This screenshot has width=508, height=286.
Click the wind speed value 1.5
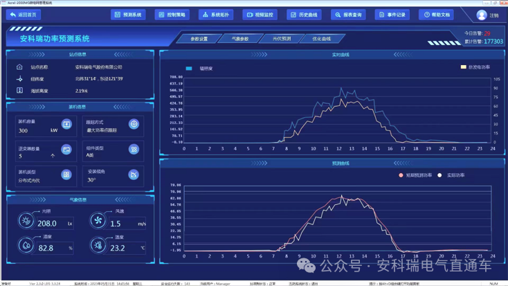click(116, 224)
